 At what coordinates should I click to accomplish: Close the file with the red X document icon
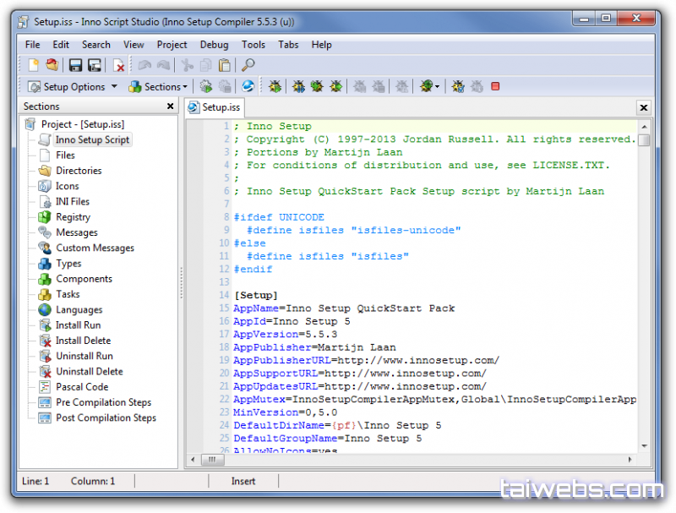[x=119, y=65]
